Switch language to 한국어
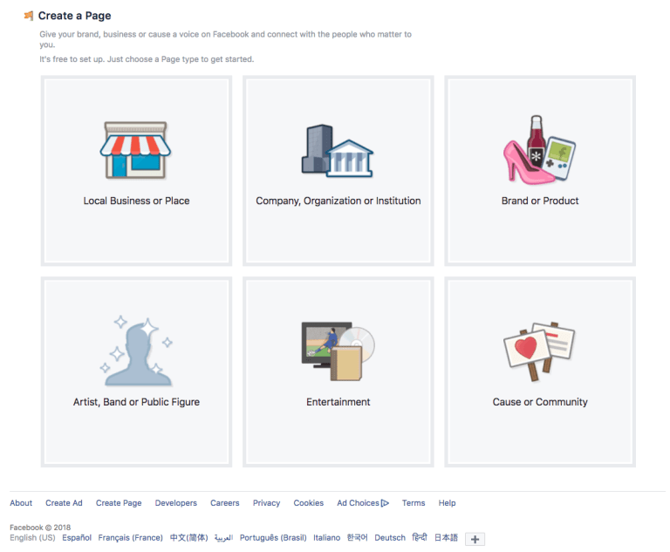 tap(357, 537)
